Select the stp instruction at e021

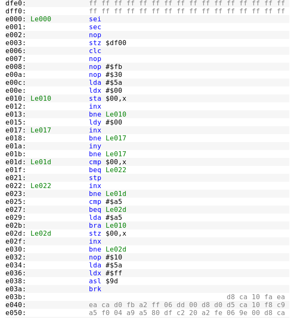pos(95,178)
